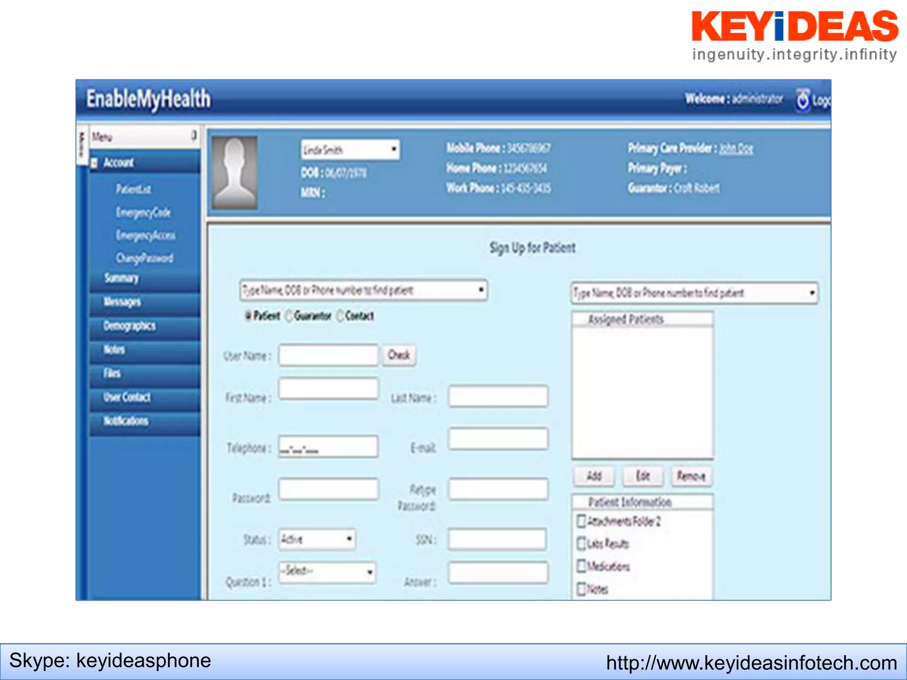Open EmergencyCode menu item
The image size is (907, 680).
click(143, 212)
